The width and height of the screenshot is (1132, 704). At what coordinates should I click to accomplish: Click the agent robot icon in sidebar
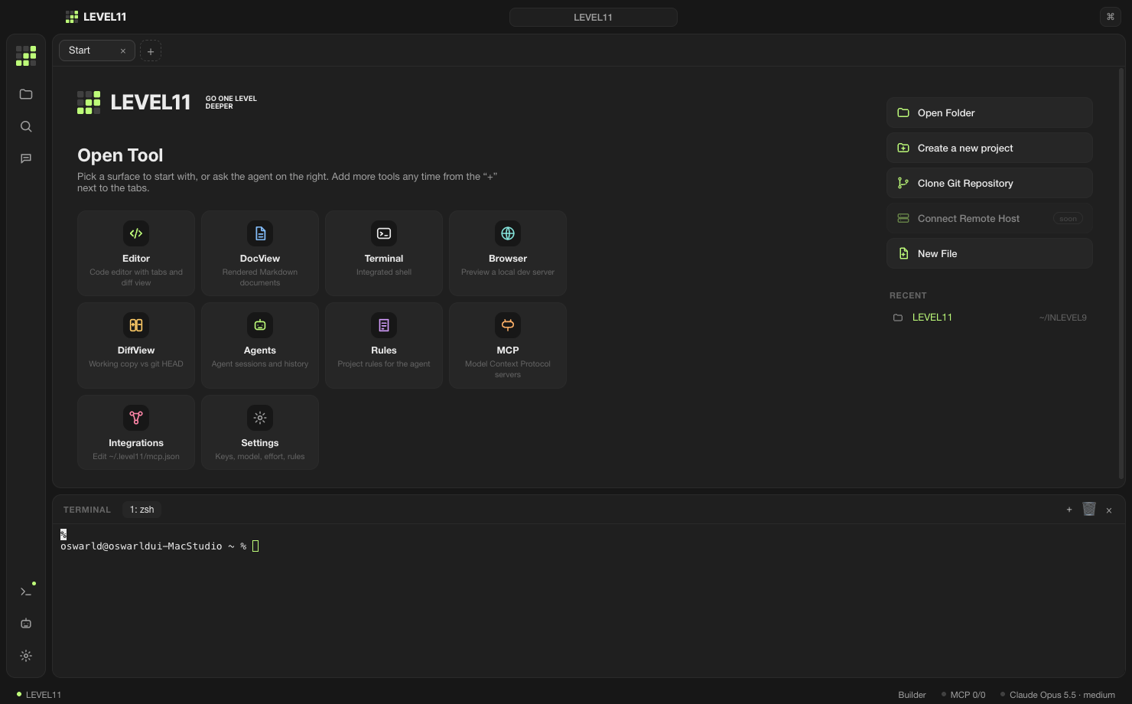[x=26, y=624]
